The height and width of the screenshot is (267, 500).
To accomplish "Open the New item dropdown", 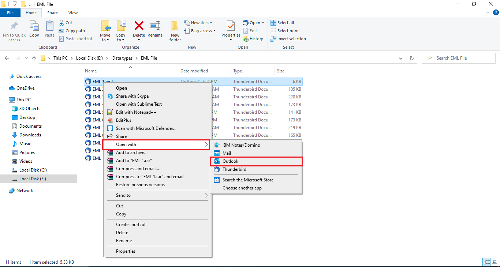I will pyautogui.click(x=198, y=23).
